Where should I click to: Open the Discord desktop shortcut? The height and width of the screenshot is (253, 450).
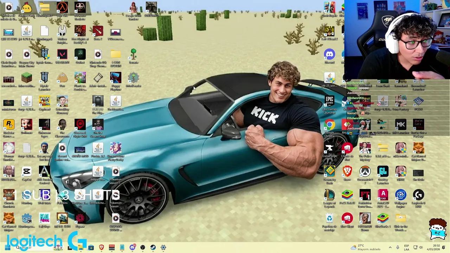point(329,56)
